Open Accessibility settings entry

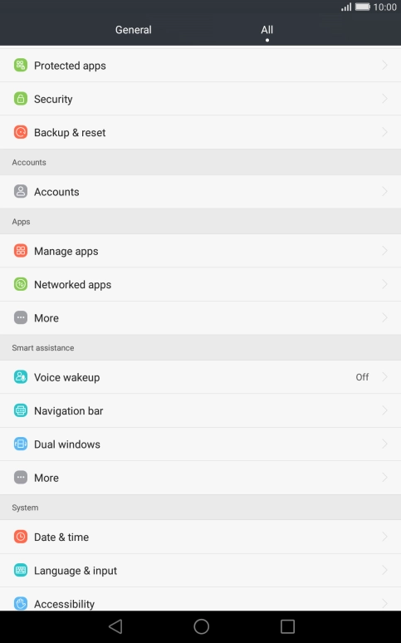pyautogui.click(x=201, y=600)
